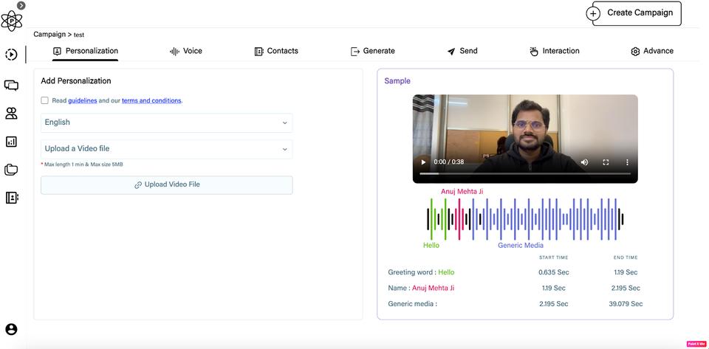Click the END TIME column header
Screen dimensions: 709x349
626,258
